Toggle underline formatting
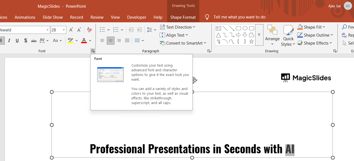 pos(17,40)
